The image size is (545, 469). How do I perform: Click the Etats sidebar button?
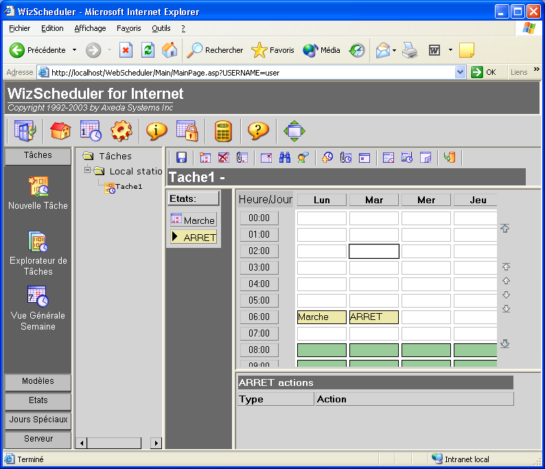coord(38,400)
